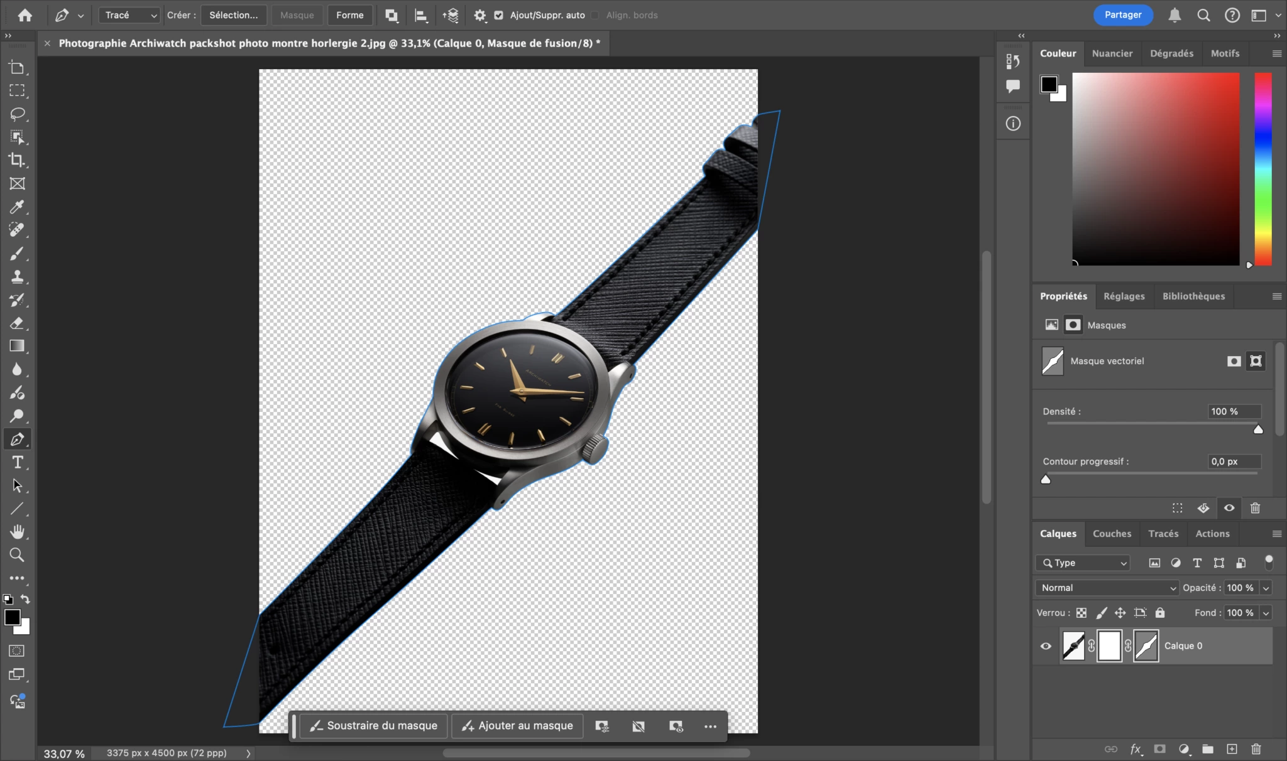Toggle lock transparent pixels
The image size is (1287, 761).
tap(1081, 613)
